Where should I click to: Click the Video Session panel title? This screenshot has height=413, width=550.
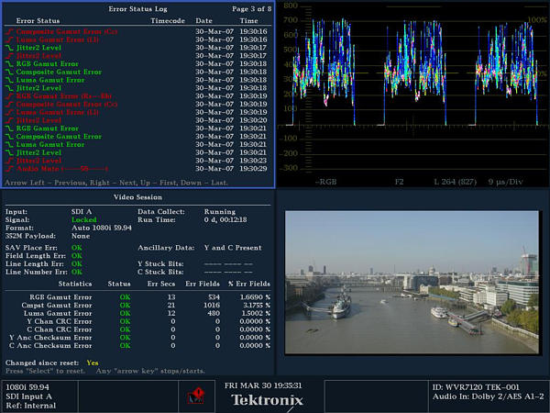138,198
